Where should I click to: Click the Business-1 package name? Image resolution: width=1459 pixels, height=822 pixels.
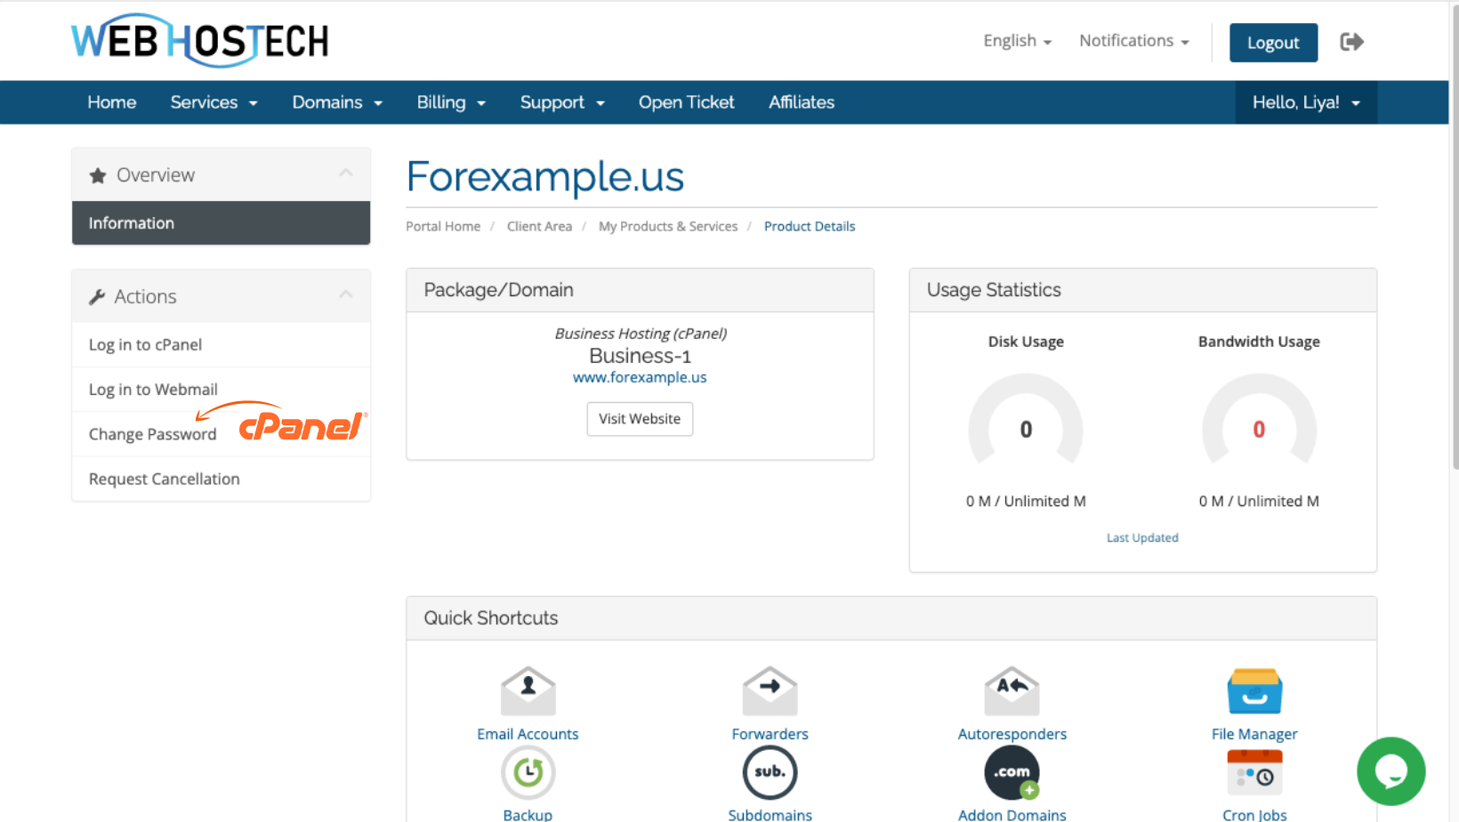click(640, 356)
